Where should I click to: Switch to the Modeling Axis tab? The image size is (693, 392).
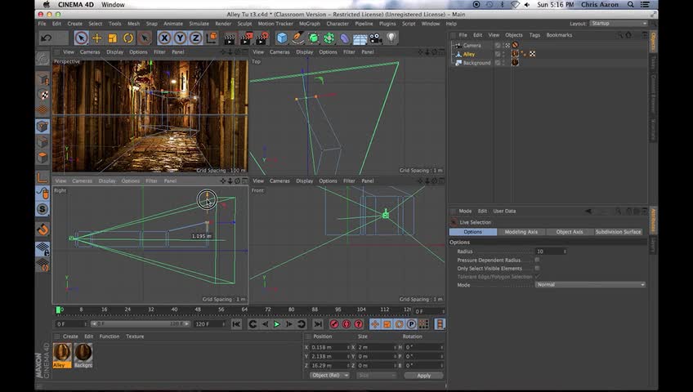(521, 232)
